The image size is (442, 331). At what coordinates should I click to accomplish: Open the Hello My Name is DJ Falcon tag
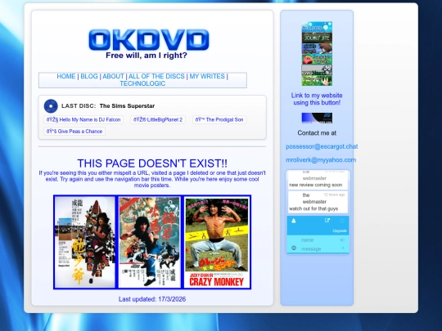[x=83, y=119]
